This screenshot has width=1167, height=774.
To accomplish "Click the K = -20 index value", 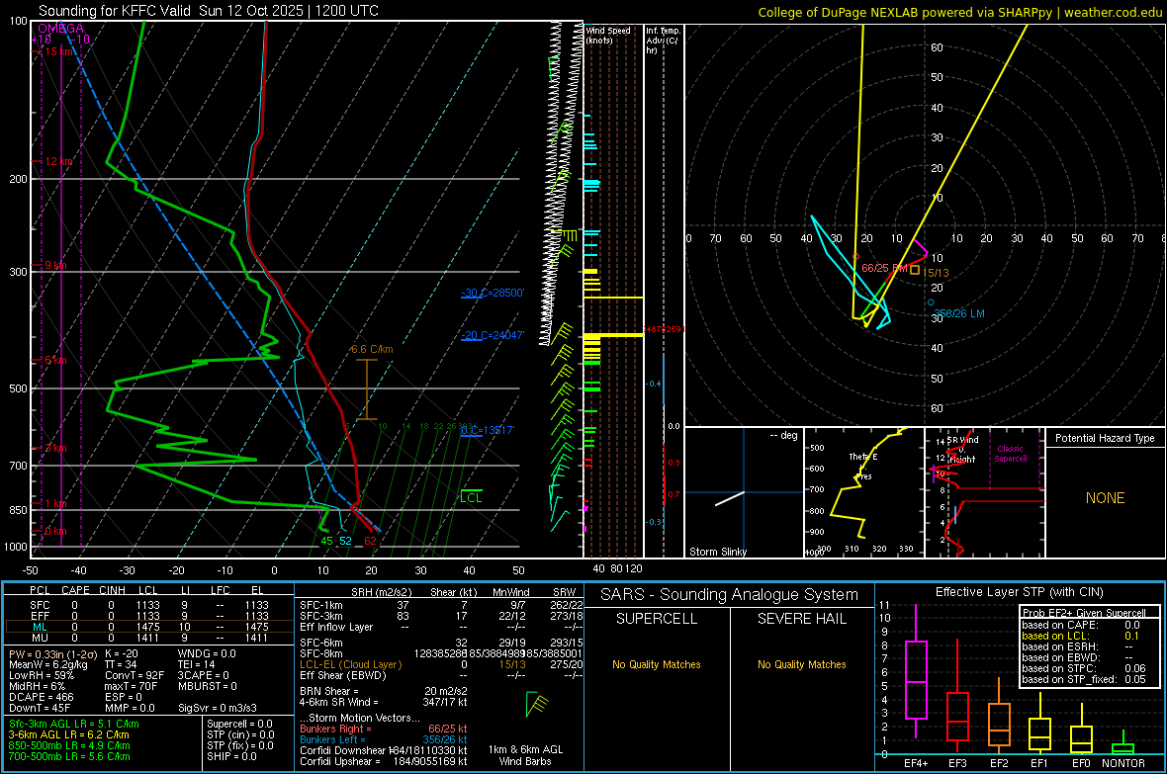I will coord(122,653).
